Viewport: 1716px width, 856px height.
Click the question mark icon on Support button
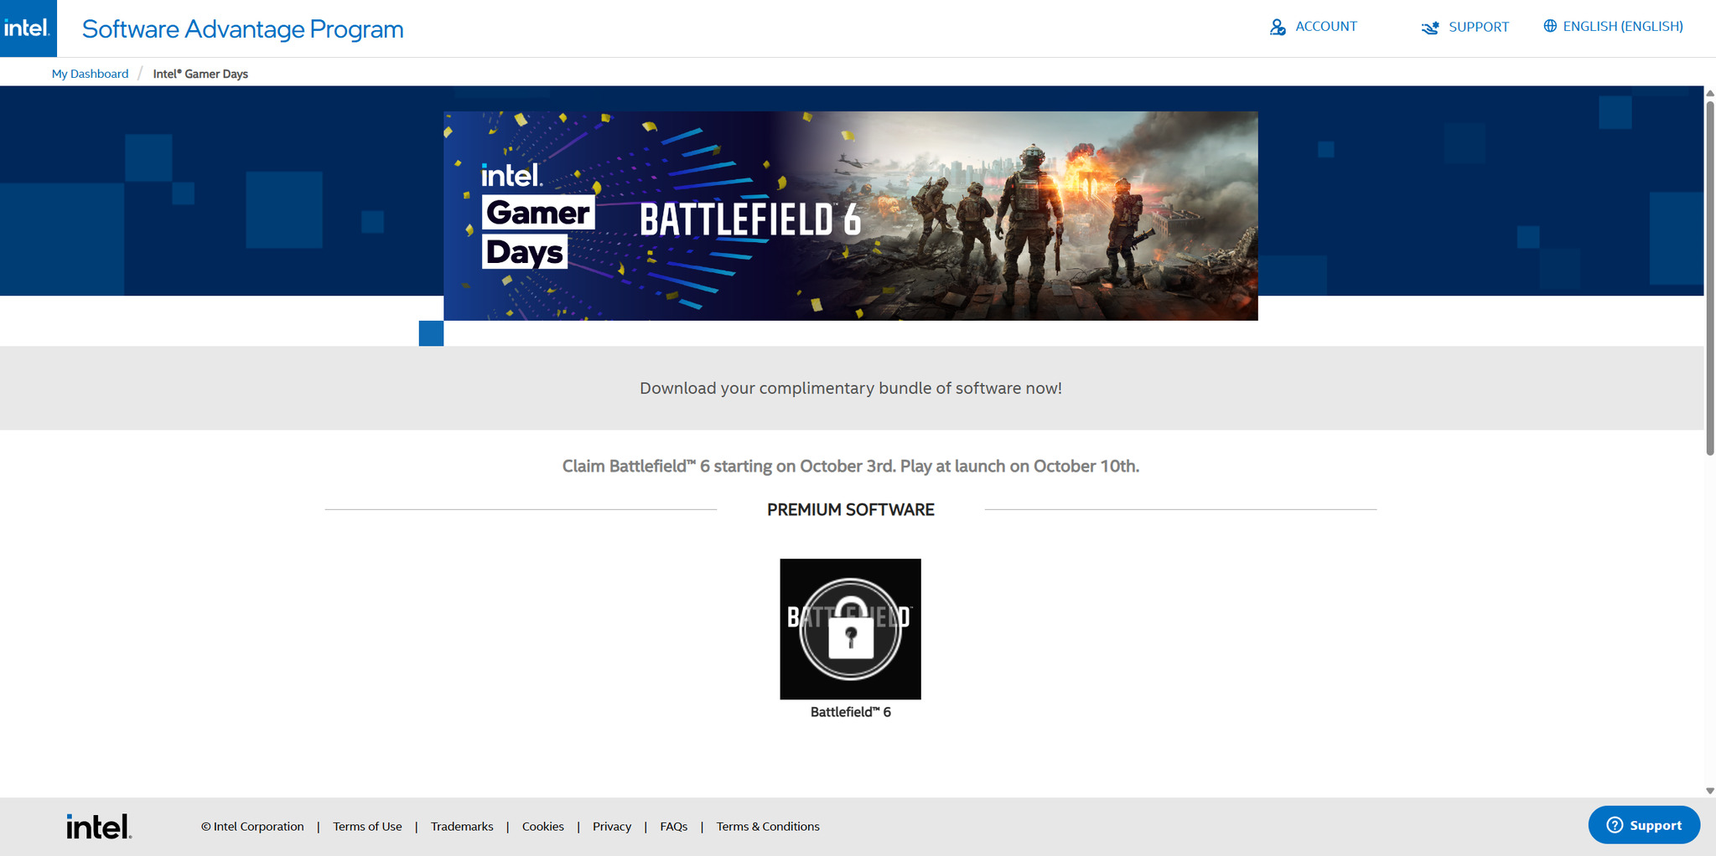click(x=1615, y=825)
